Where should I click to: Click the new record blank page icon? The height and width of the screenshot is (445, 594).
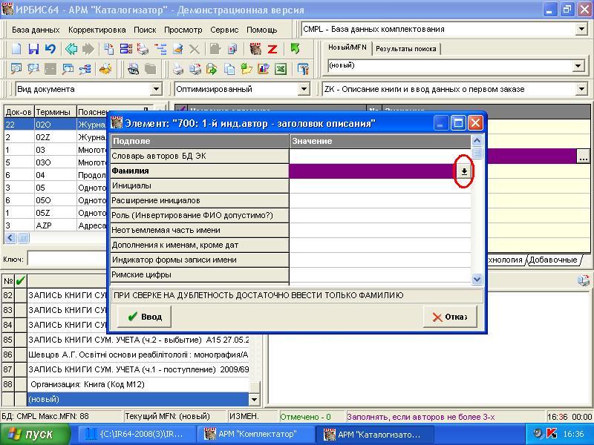(16, 49)
